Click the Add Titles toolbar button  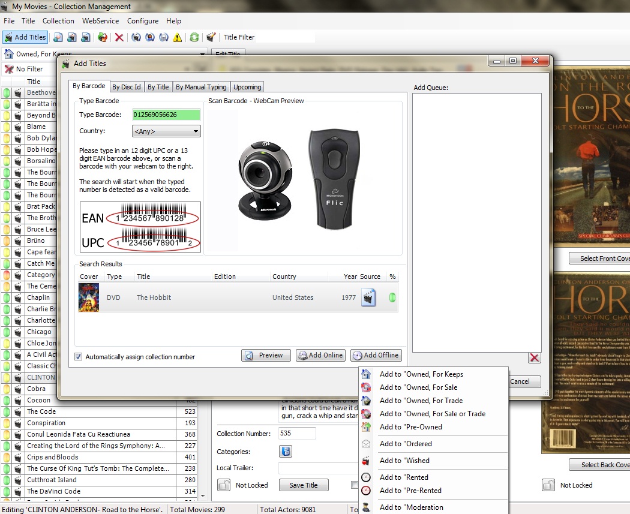pyautogui.click(x=25, y=37)
